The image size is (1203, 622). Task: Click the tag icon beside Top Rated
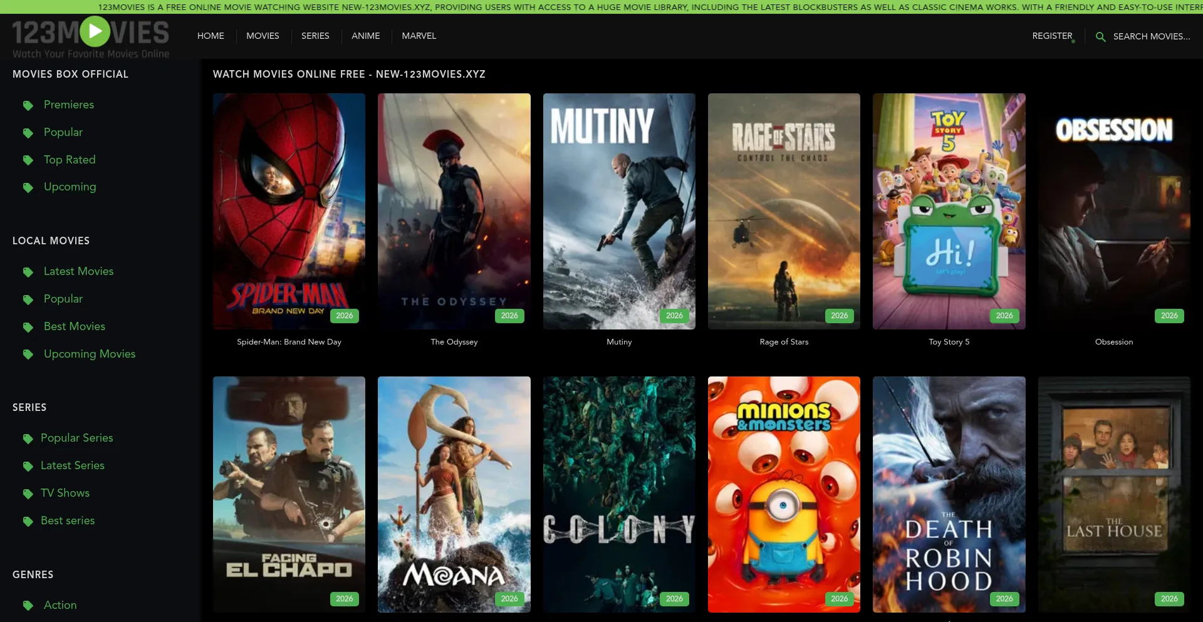(28, 160)
